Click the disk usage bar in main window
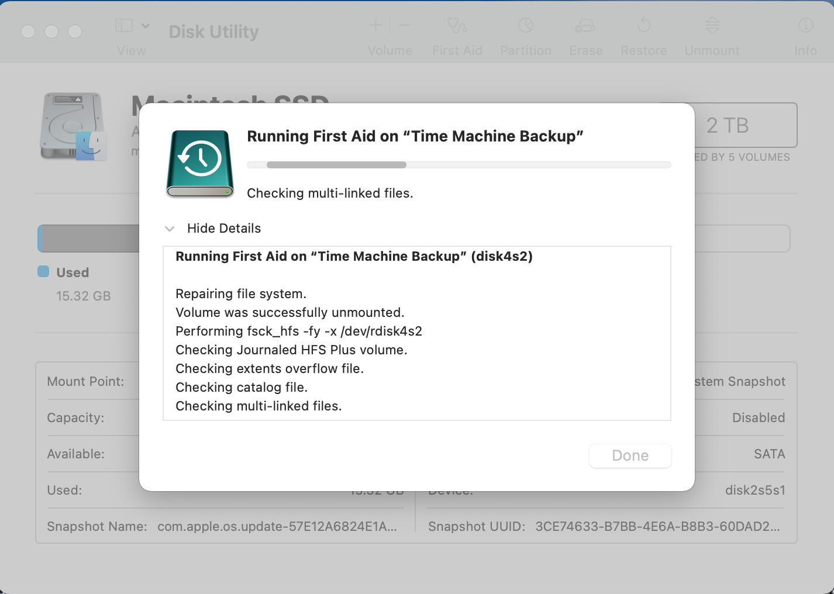The width and height of the screenshot is (834, 594). tap(413, 239)
